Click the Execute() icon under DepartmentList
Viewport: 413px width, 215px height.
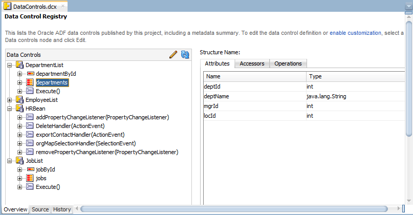pyautogui.click(x=30, y=91)
